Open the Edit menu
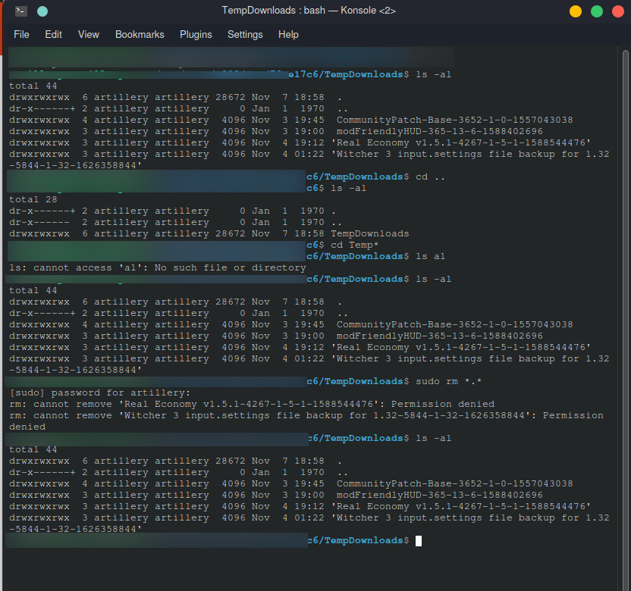631x591 pixels. (x=53, y=34)
